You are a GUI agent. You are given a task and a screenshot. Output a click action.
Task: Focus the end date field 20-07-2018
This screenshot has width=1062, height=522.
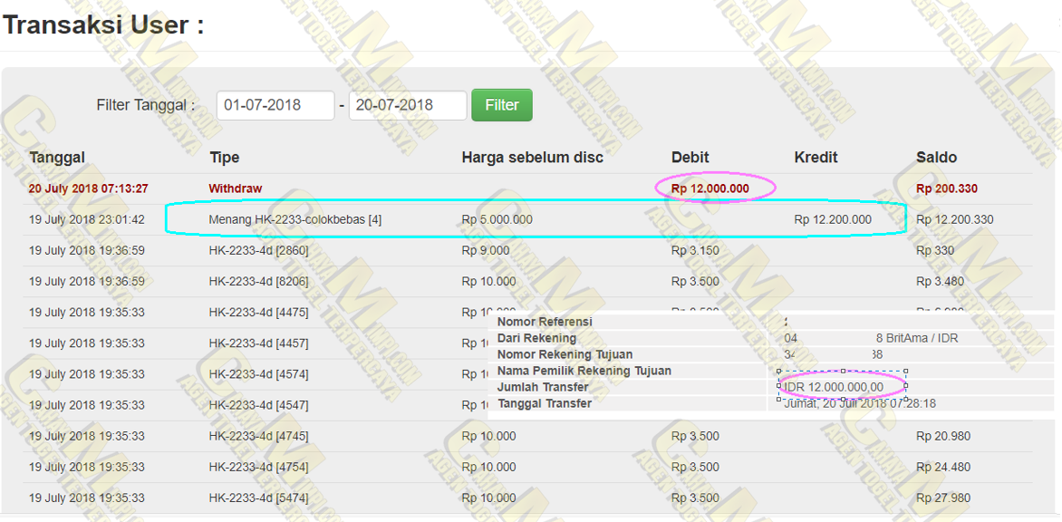[x=407, y=105]
